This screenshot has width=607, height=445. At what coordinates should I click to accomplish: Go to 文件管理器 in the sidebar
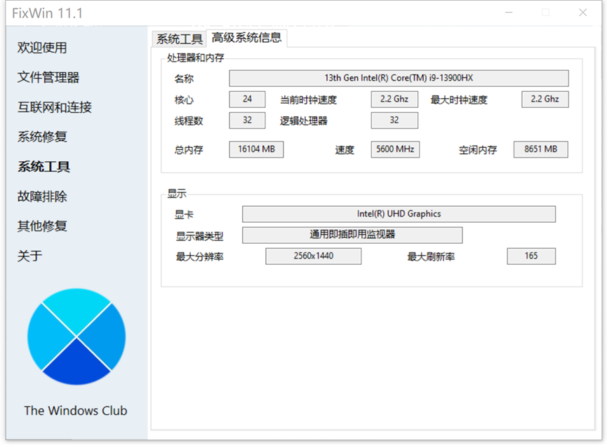pos(48,77)
